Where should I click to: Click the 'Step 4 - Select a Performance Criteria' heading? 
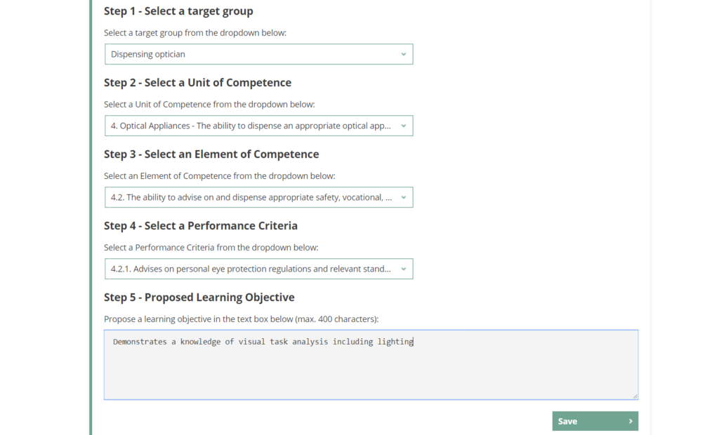201,226
